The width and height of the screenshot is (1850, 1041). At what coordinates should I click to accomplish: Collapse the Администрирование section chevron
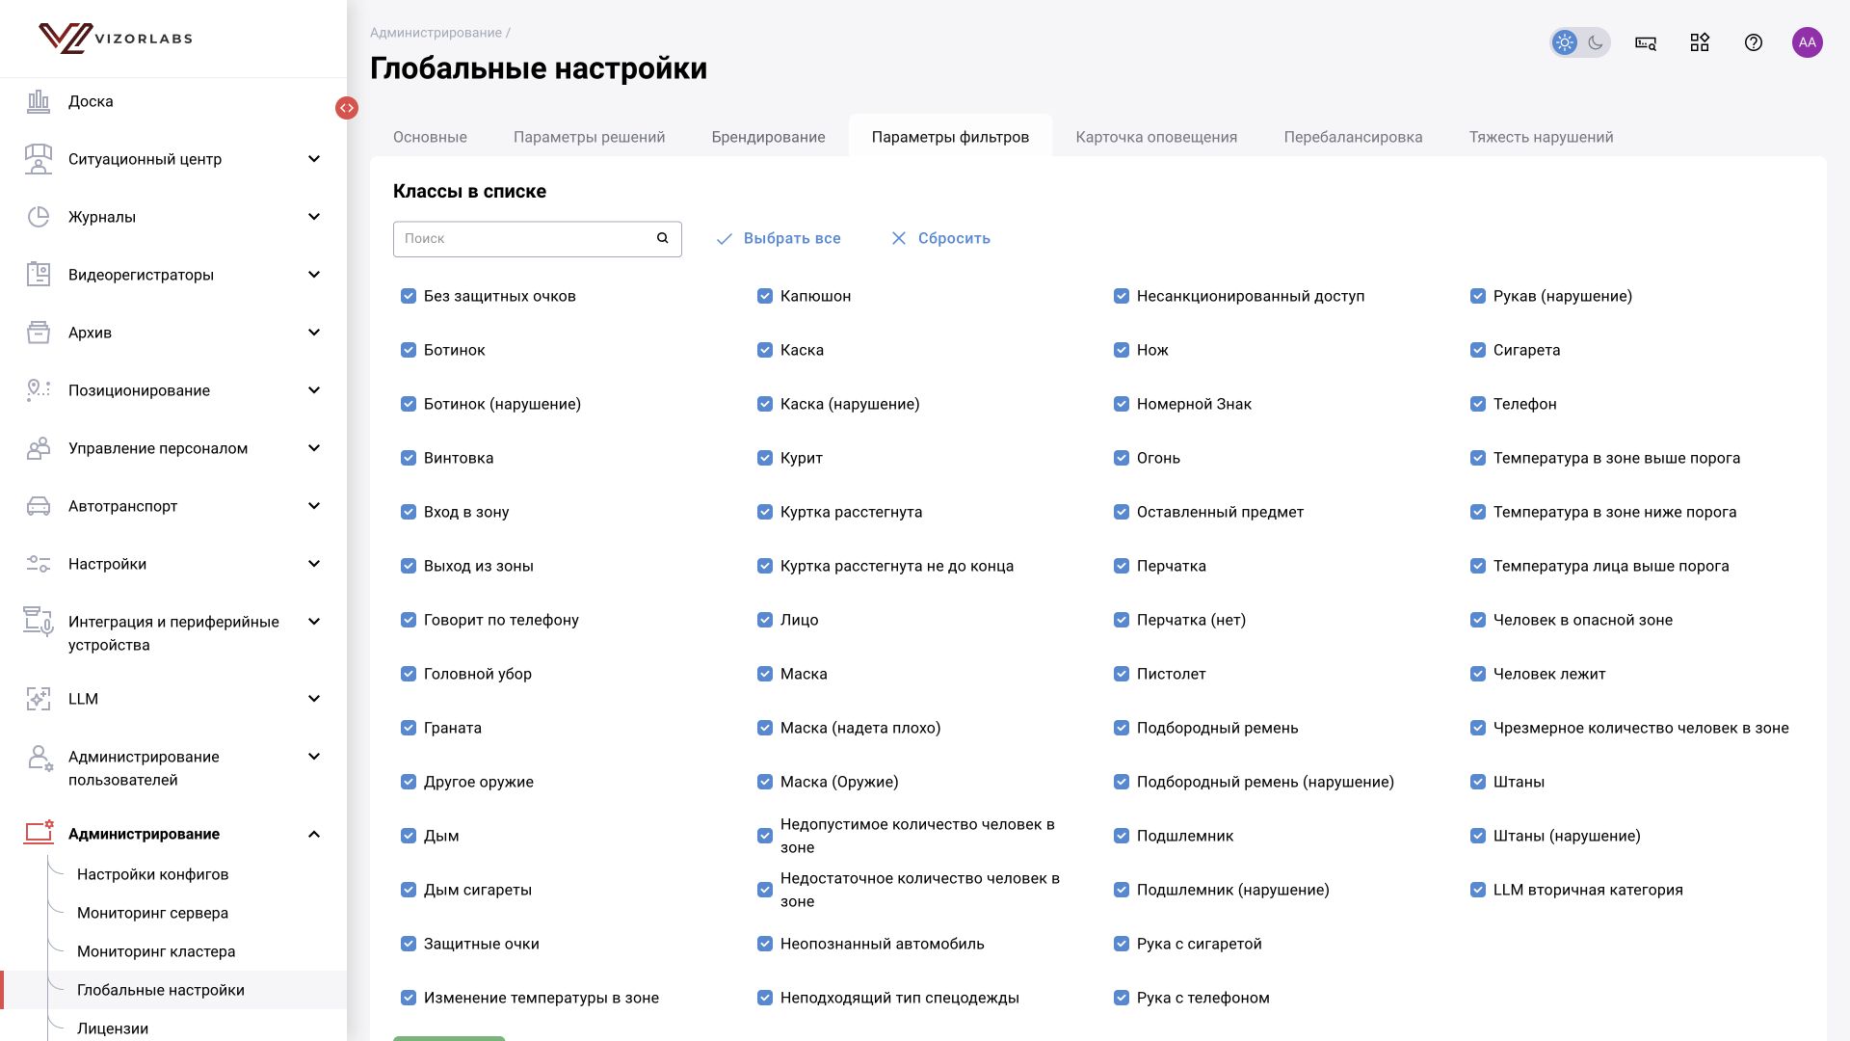(x=314, y=834)
